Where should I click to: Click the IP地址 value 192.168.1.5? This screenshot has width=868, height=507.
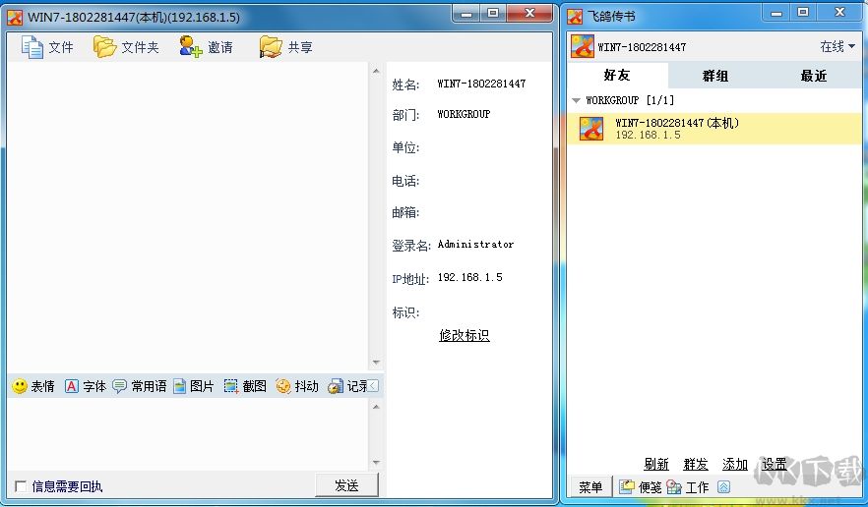470,277
